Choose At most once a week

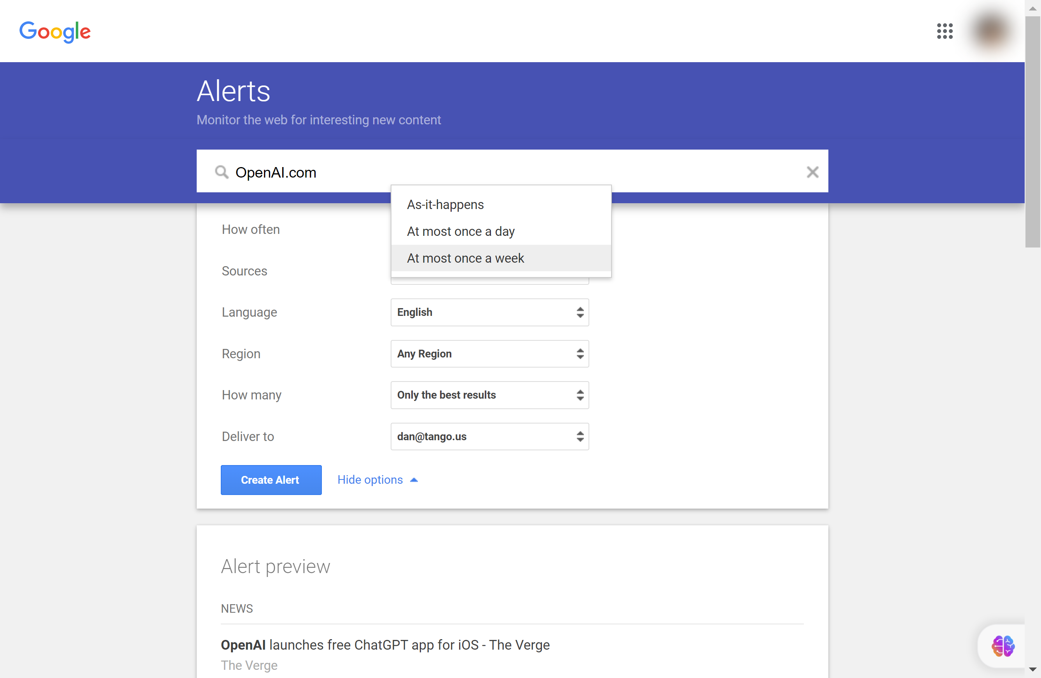tap(501, 258)
